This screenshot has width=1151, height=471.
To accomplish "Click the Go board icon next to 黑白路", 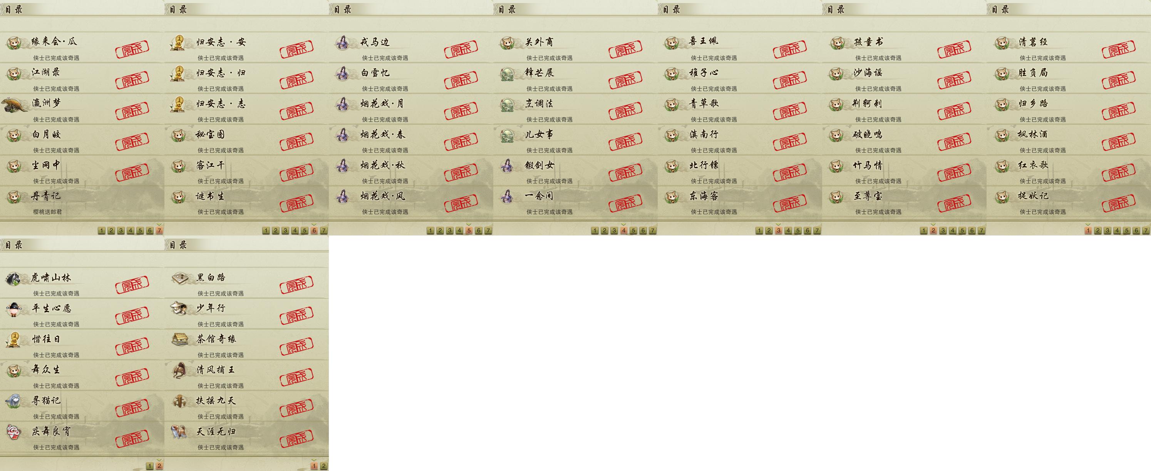I will 180,278.
